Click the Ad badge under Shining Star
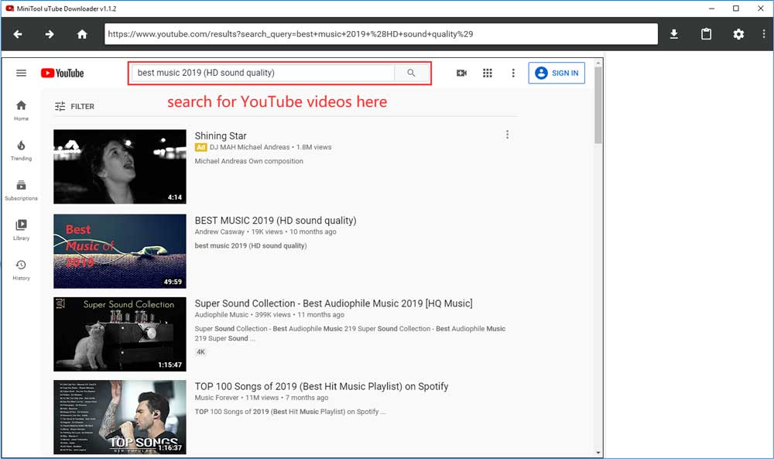The height and width of the screenshot is (459, 774). pyautogui.click(x=200, y=147)
